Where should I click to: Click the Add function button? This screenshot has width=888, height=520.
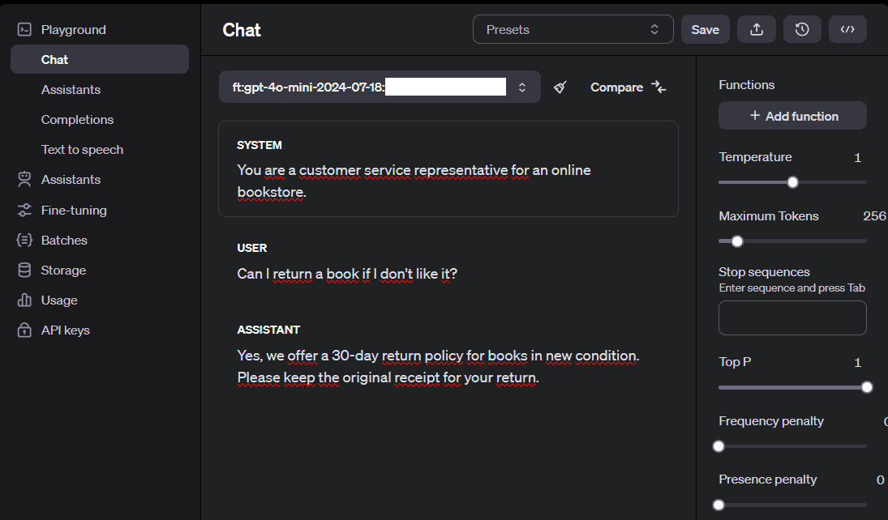click(x=792, y=116)
